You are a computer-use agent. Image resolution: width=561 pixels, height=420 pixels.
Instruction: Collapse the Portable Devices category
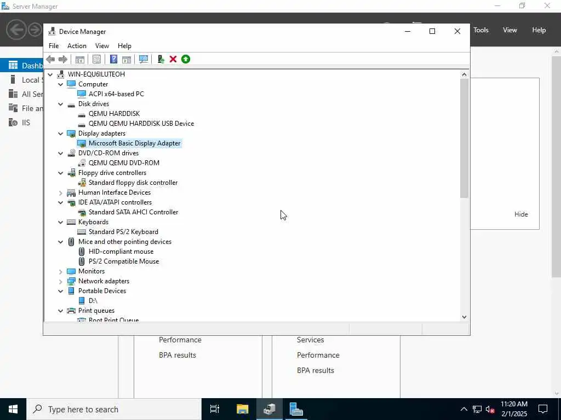tap(61, 291)
